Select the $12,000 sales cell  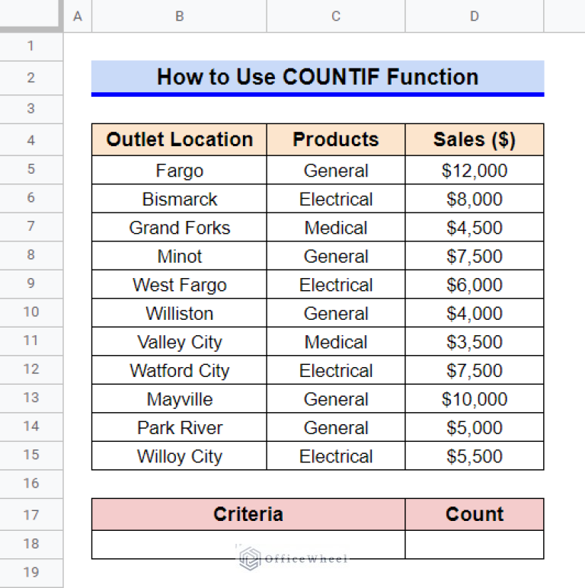click(x=474, y=171)
